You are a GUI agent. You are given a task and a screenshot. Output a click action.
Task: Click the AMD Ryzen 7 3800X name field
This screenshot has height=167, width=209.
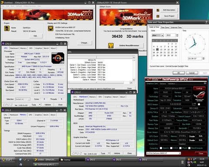click(32, 53)
